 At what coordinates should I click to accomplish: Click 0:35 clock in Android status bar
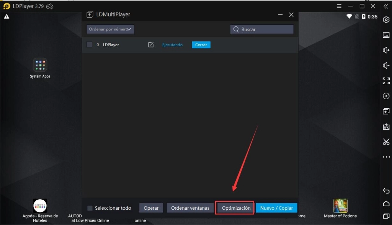click(x=372, y=17)
